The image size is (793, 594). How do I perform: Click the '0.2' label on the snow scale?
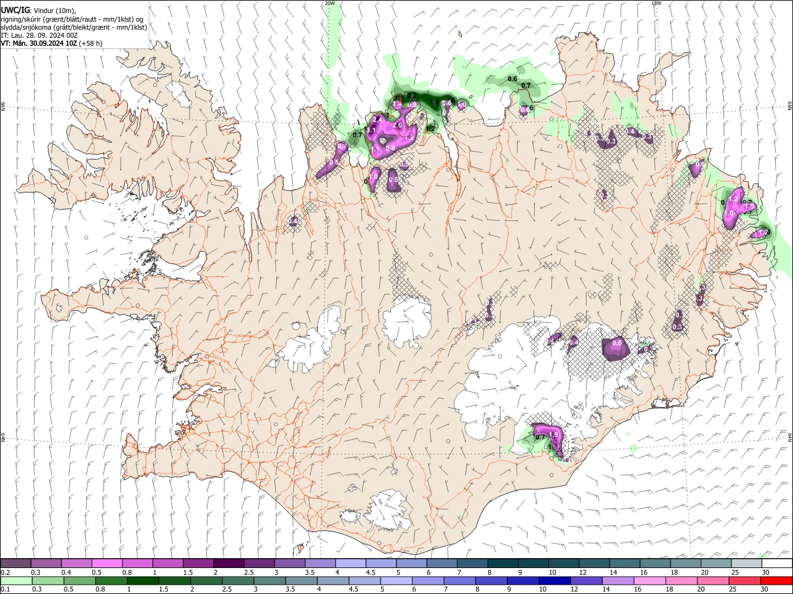click(4, 572)
